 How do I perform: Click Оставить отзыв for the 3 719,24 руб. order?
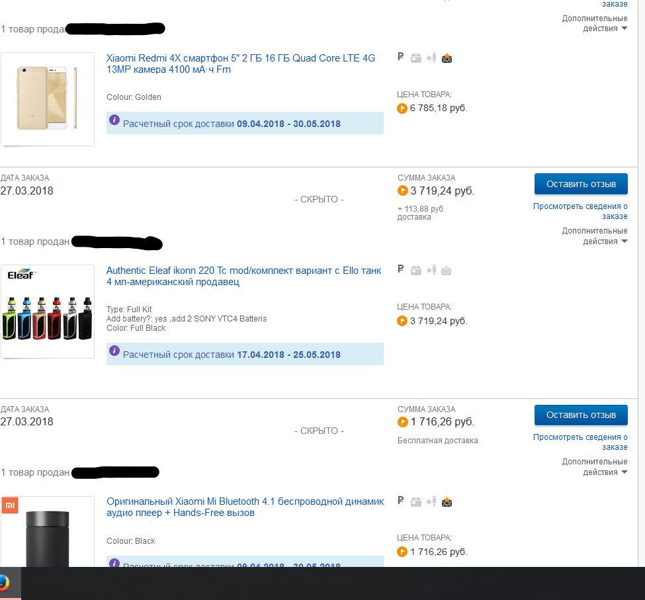pyautogui.click(x=581, y=185)
